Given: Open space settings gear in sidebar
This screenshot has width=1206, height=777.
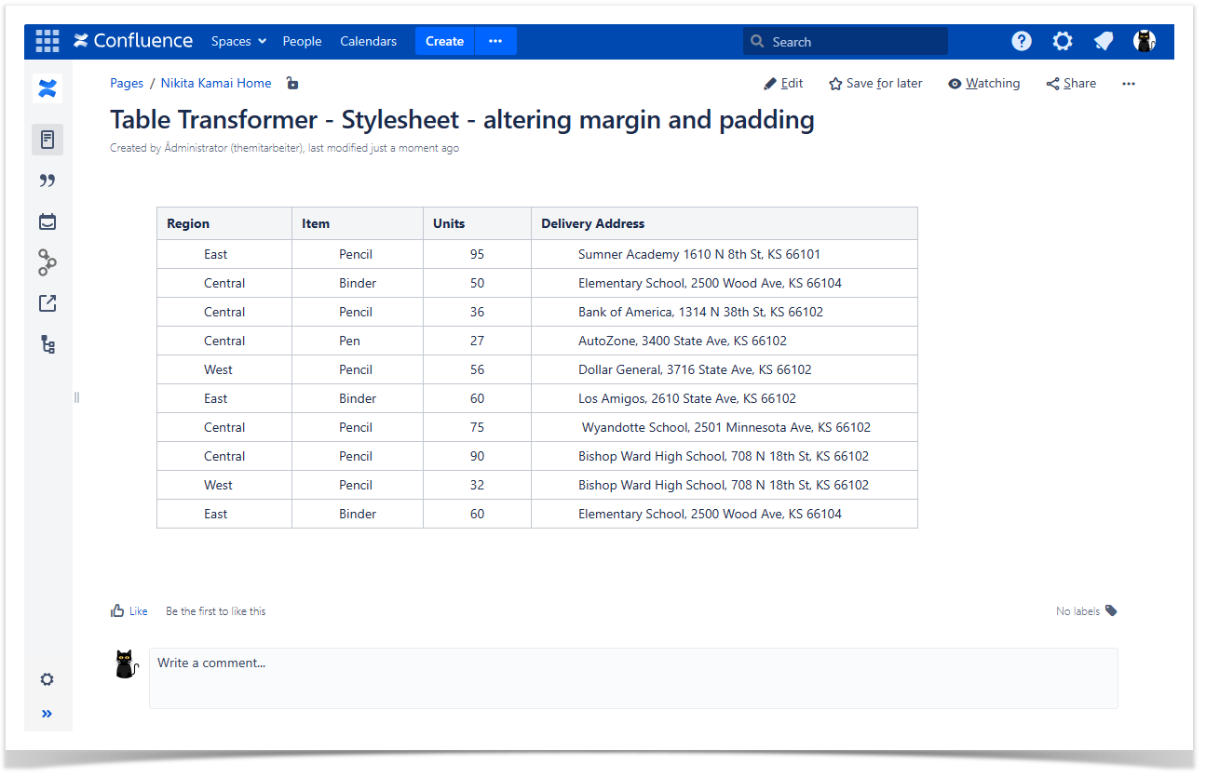Looking at the screenshot, I should tap(47, 679).
